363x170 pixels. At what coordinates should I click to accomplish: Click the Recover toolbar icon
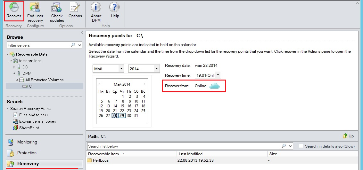[x=14, y=8]
